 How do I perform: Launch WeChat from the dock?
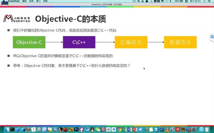(x=98, y=129)
